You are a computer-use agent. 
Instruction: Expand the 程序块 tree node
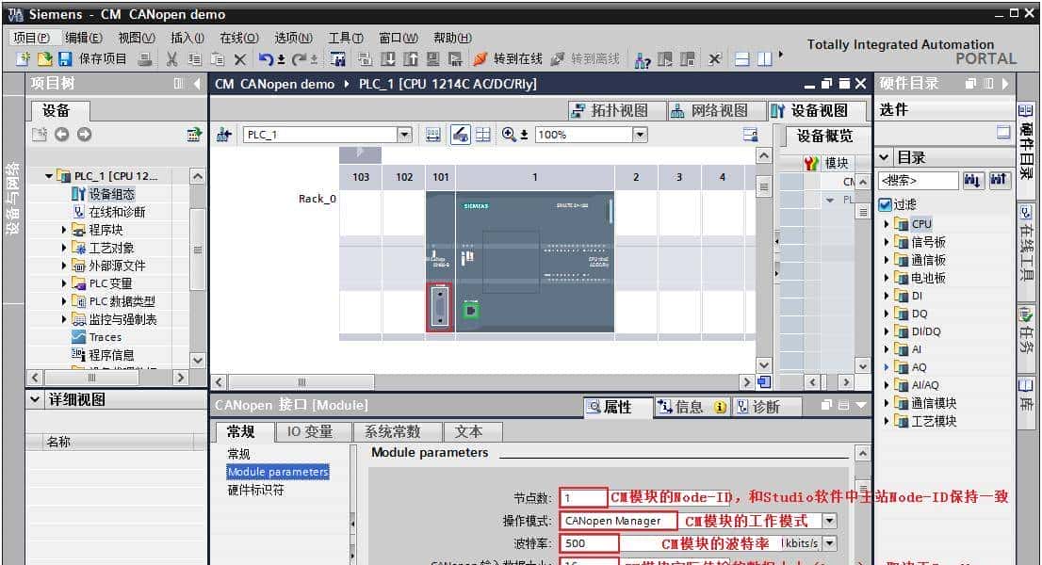pyautogui.click(x=65, y=230)
